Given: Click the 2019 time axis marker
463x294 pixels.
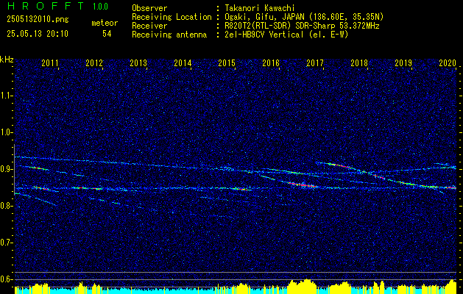Looking at the screenshot, I should pos(403,62).
